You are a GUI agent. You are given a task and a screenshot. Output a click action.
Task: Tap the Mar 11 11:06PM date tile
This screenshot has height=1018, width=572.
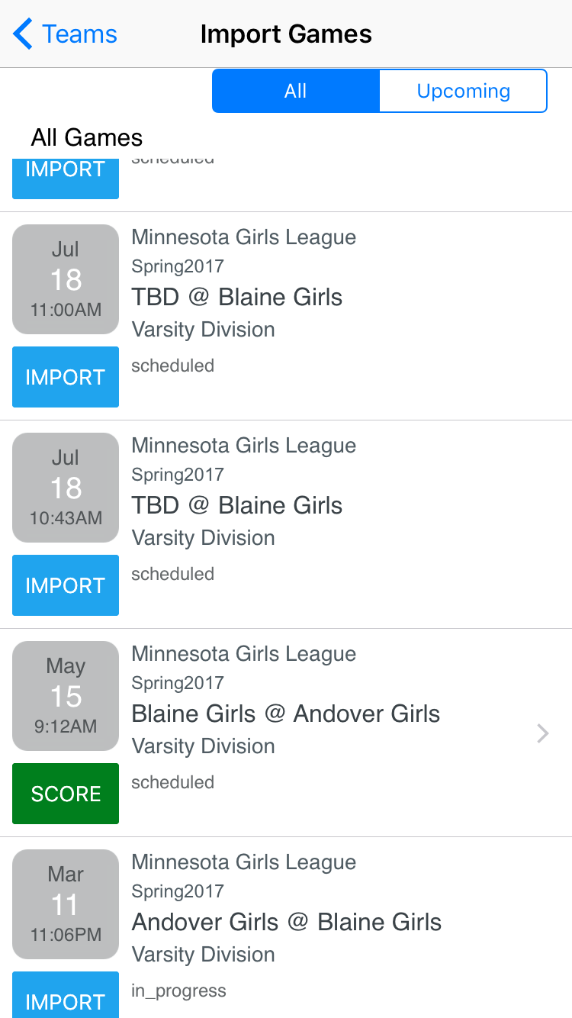pyautogui.click(x=66, y=904)
